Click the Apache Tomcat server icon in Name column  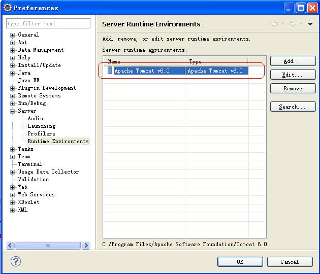pyautogui.click(x=110, y=71)
